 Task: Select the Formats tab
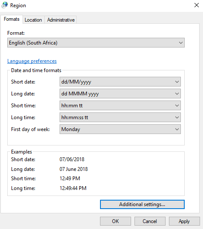point(11,19)
